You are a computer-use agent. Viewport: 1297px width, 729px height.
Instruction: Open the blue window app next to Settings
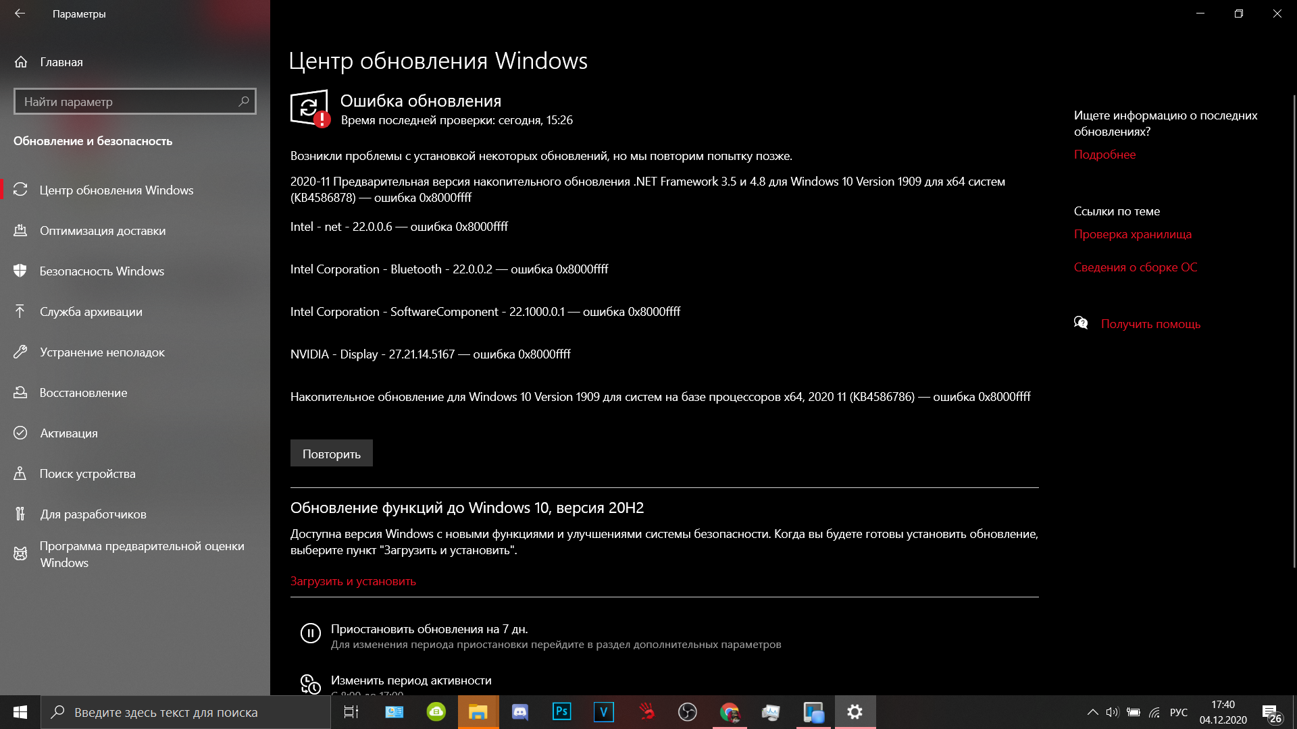pos(813,712)
